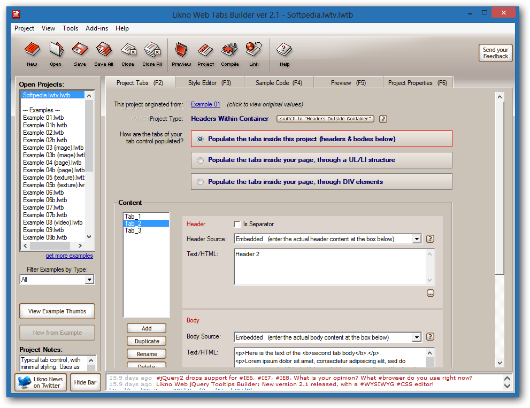
Task: Click the Link toolbar icon
Action: [254, 54]
